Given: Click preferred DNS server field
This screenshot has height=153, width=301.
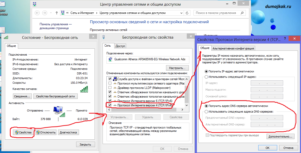Looking at the screenshot, I should point(267,118).
